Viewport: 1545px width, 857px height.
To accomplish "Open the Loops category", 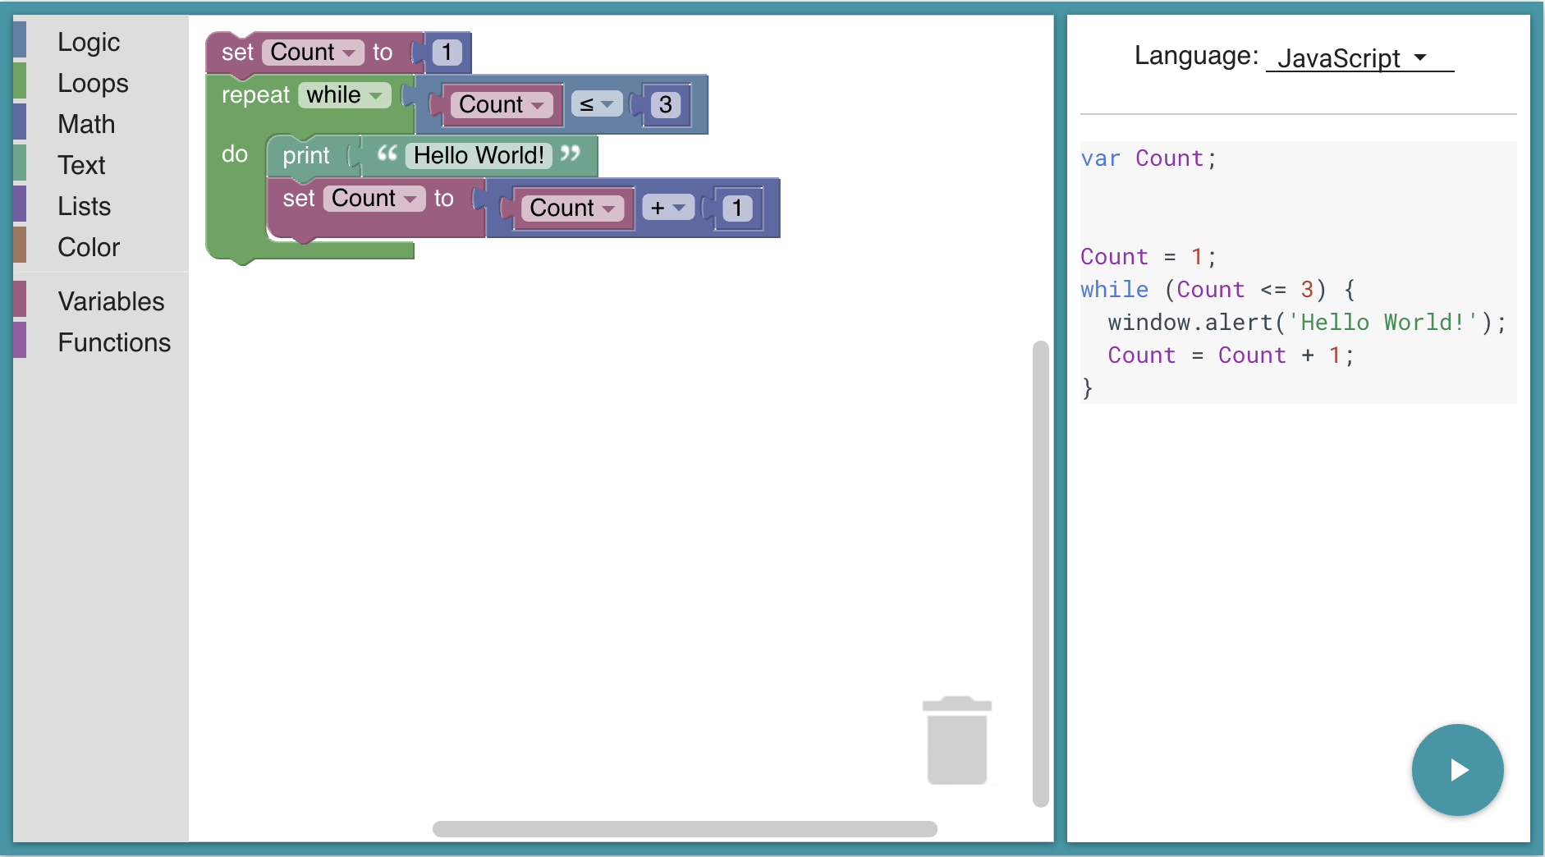I will pos(93,83).
